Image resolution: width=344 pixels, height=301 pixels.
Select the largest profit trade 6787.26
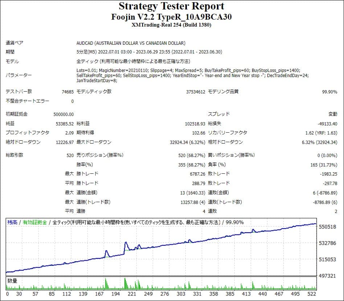coord(197,174)
